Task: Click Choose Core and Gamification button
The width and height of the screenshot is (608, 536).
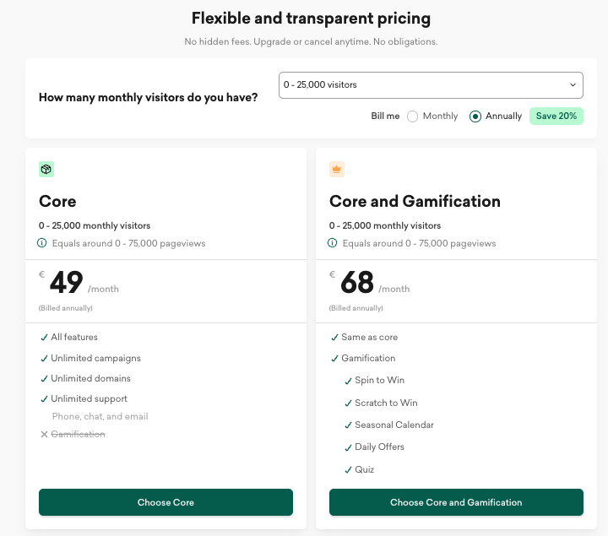Action: (456, 502)
